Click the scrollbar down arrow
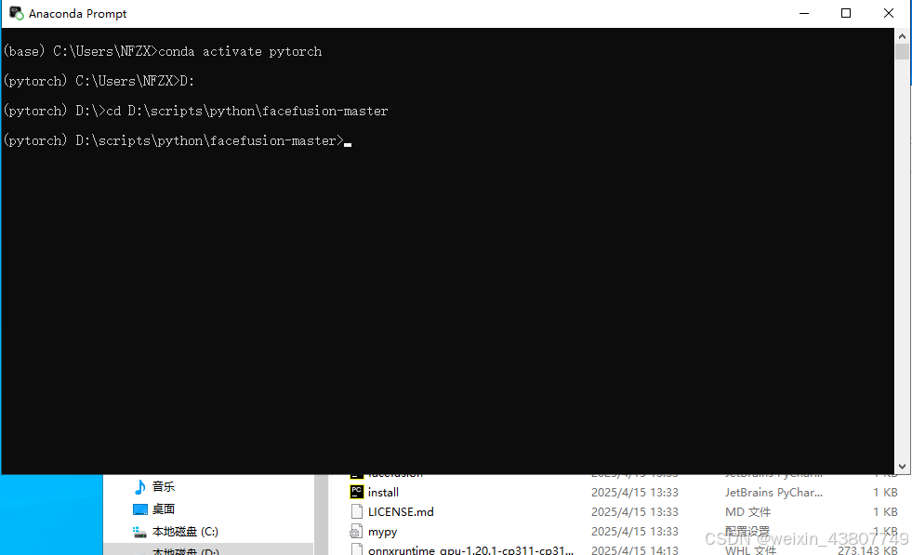The image size is (912, 555). (901, 466)
